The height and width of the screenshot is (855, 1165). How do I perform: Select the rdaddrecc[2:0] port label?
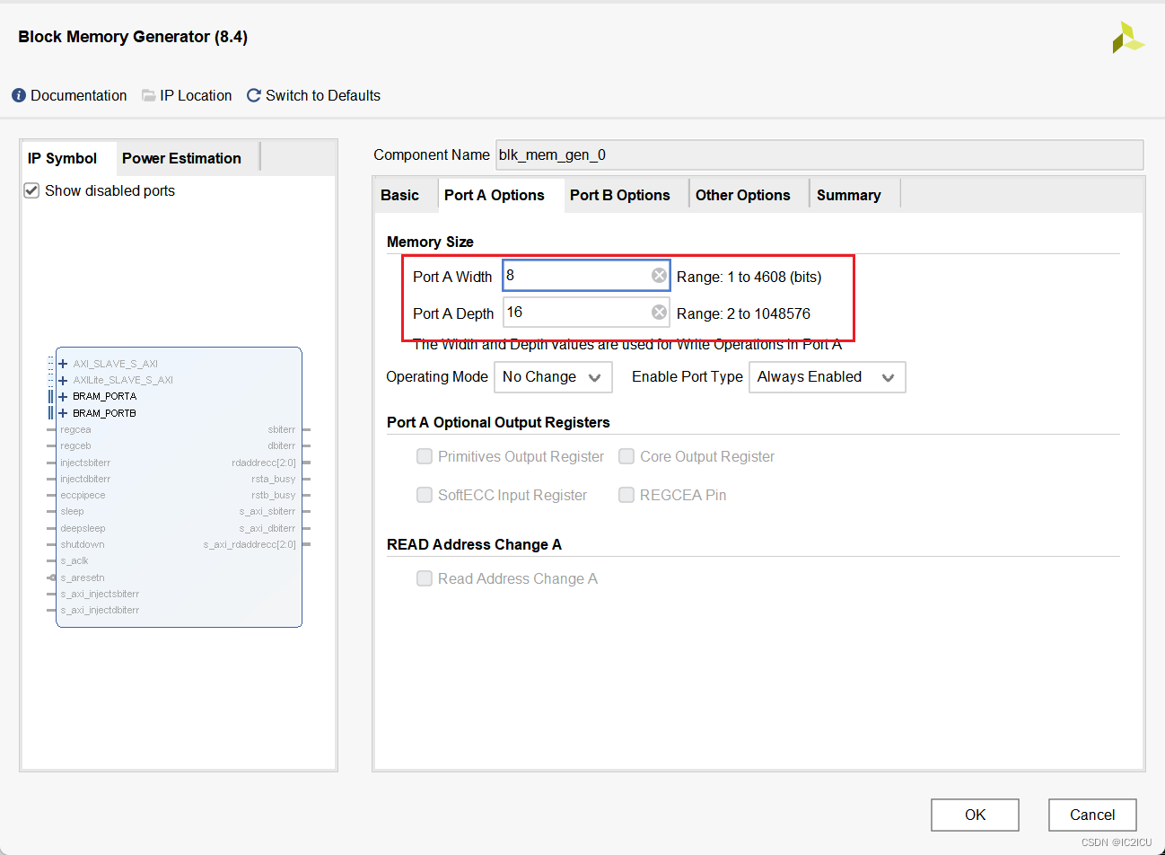tap(264, 463)
